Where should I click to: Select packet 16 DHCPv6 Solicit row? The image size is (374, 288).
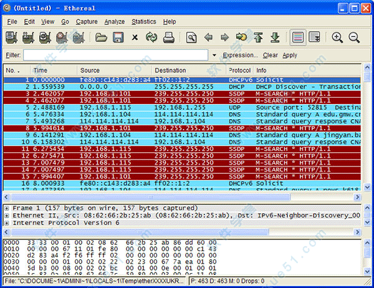point(182,183)
